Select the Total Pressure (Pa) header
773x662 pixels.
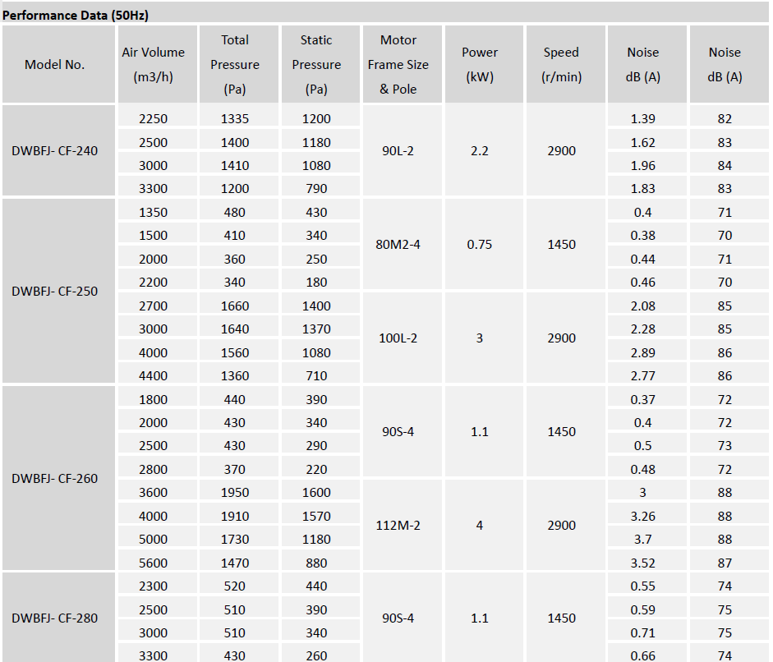[235, 64]
